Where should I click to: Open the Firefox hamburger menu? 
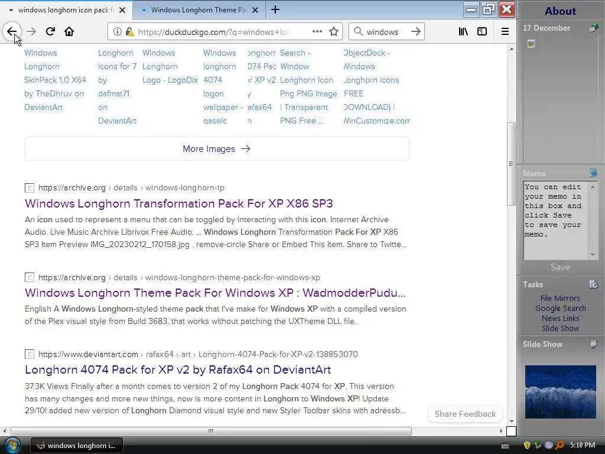505,31
